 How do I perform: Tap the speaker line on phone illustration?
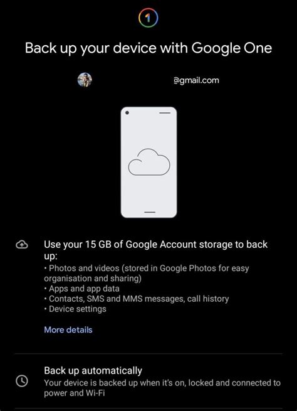tap(165, 113)
